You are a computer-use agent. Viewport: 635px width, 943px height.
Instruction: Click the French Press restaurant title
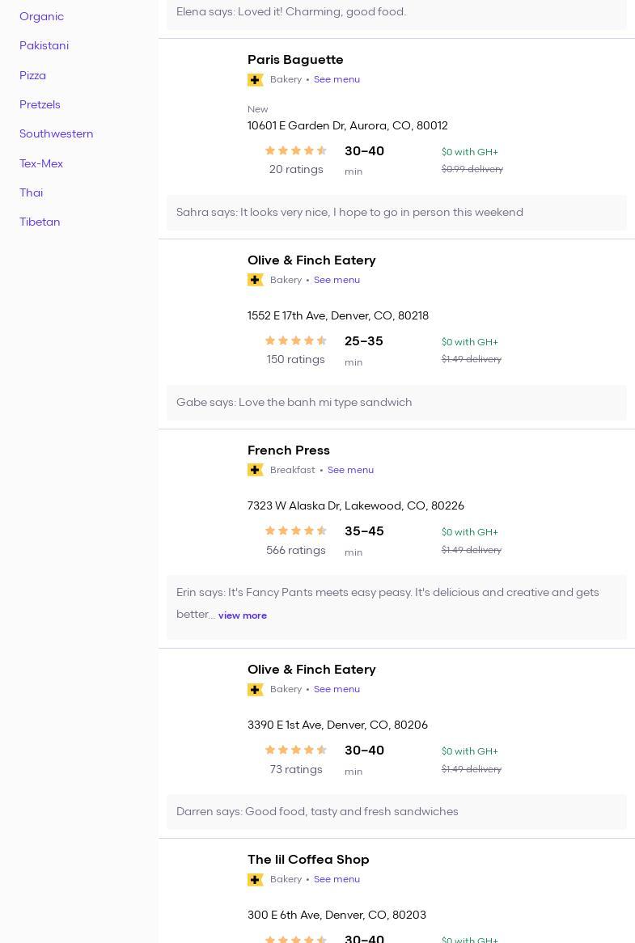(x=289, y=450)
